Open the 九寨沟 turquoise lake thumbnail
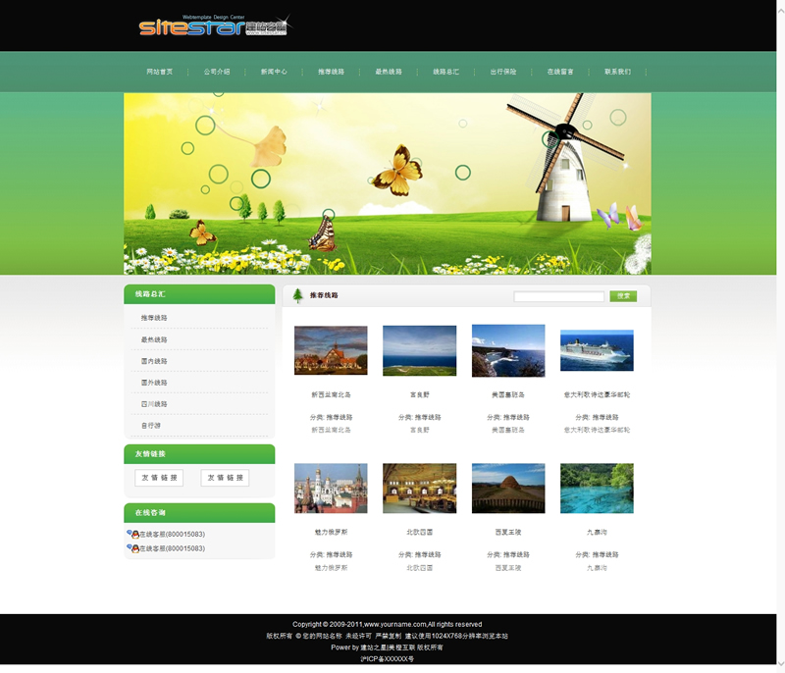 tap(597, 489)
